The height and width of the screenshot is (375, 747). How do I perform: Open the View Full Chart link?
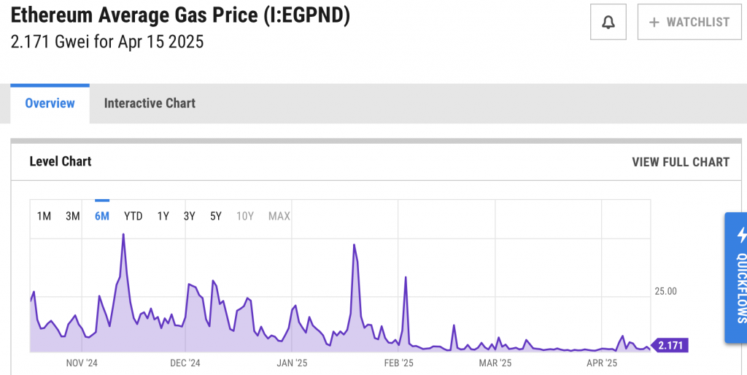(x=680, y=162)
